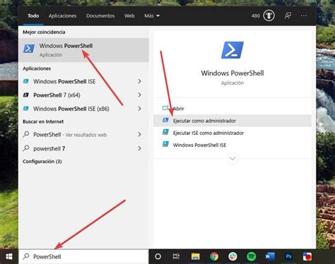Open the red and blue app icon in taskbar

pos(307,256)
